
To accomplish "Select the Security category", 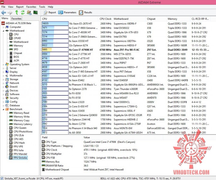I will (x=14, y=98).
